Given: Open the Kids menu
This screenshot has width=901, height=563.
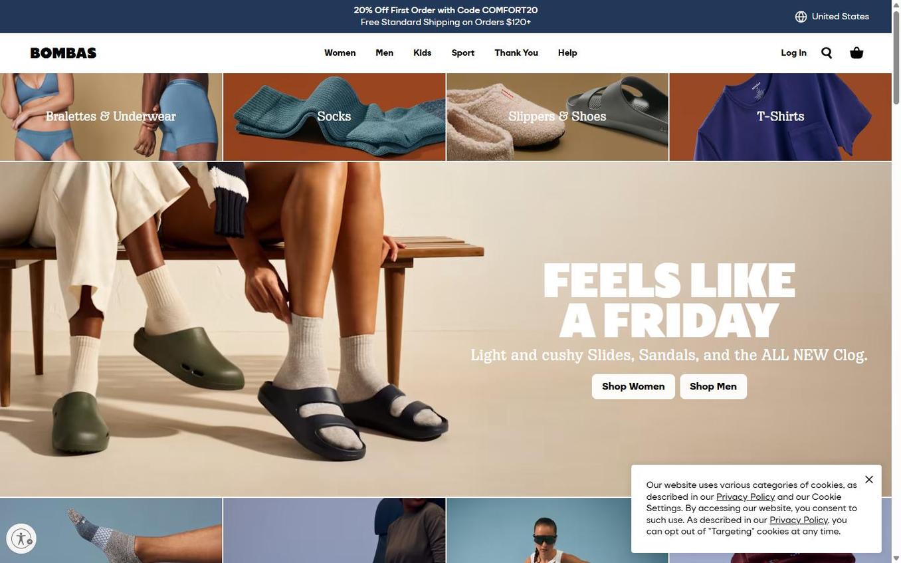Looking at the screenshot, I should 423,53.
